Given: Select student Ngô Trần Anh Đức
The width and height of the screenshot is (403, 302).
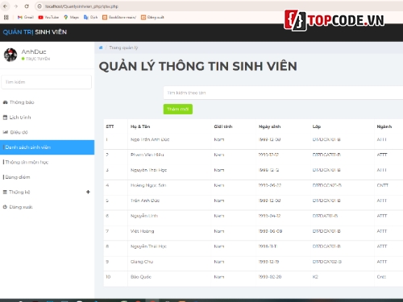Looking at the screenshot, I should tap(150, 139).
